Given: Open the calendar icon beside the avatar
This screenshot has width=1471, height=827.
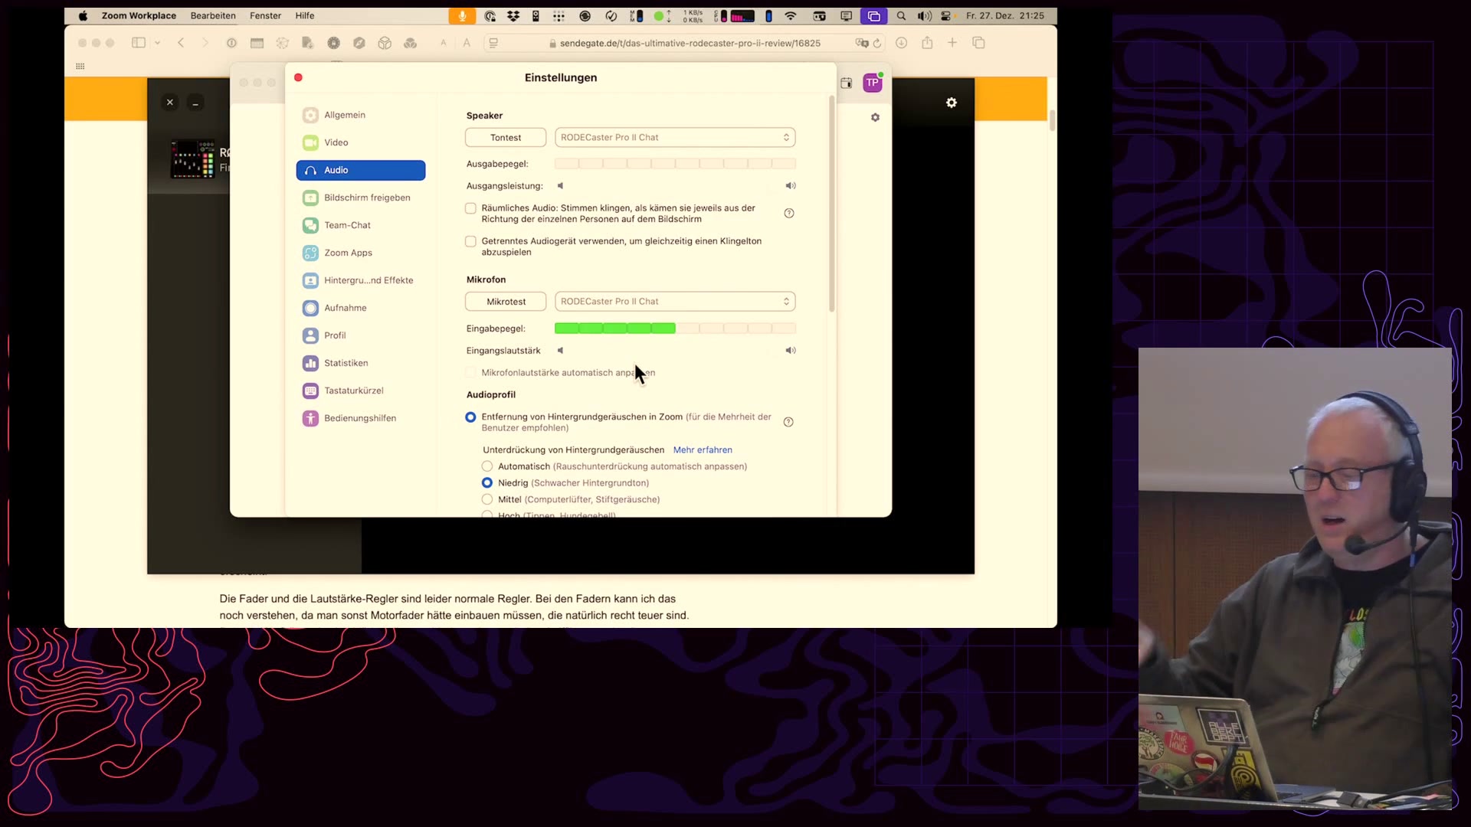Looking at the screenshot, I should click(x=847, y=83).
